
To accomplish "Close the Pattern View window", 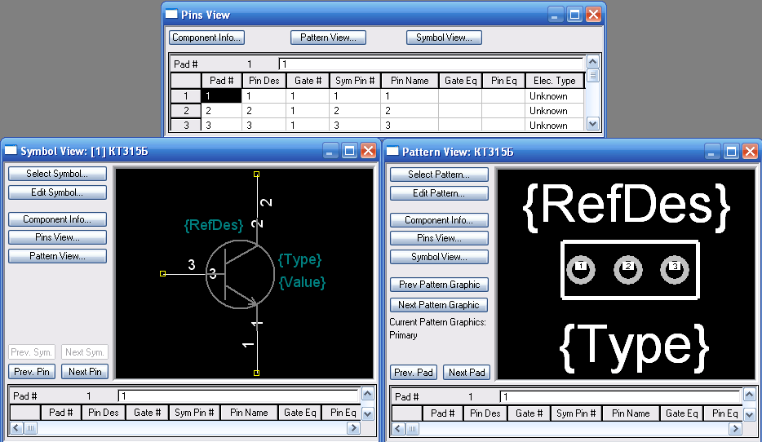I will 750,152.
